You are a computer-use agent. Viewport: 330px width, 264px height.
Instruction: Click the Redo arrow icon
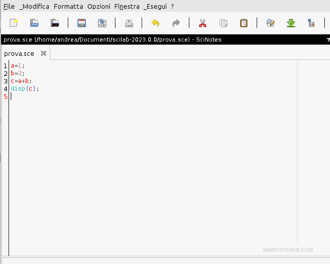(x=176, y=23)
